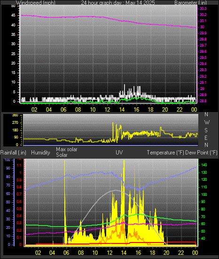The image size is (219, 259).
Task: Click the Rainfall (.in) legend label
Action: point(13,153)
